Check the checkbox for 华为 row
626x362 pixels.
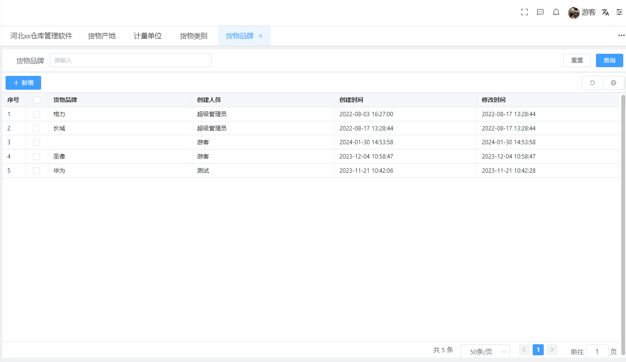point(37,171)
